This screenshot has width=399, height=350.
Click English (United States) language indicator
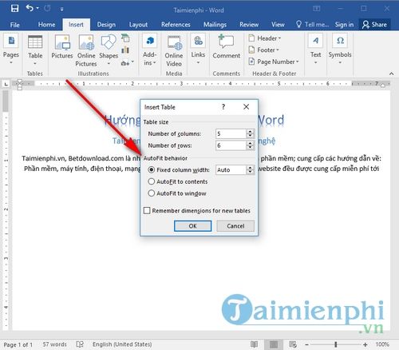click(122, 344)
